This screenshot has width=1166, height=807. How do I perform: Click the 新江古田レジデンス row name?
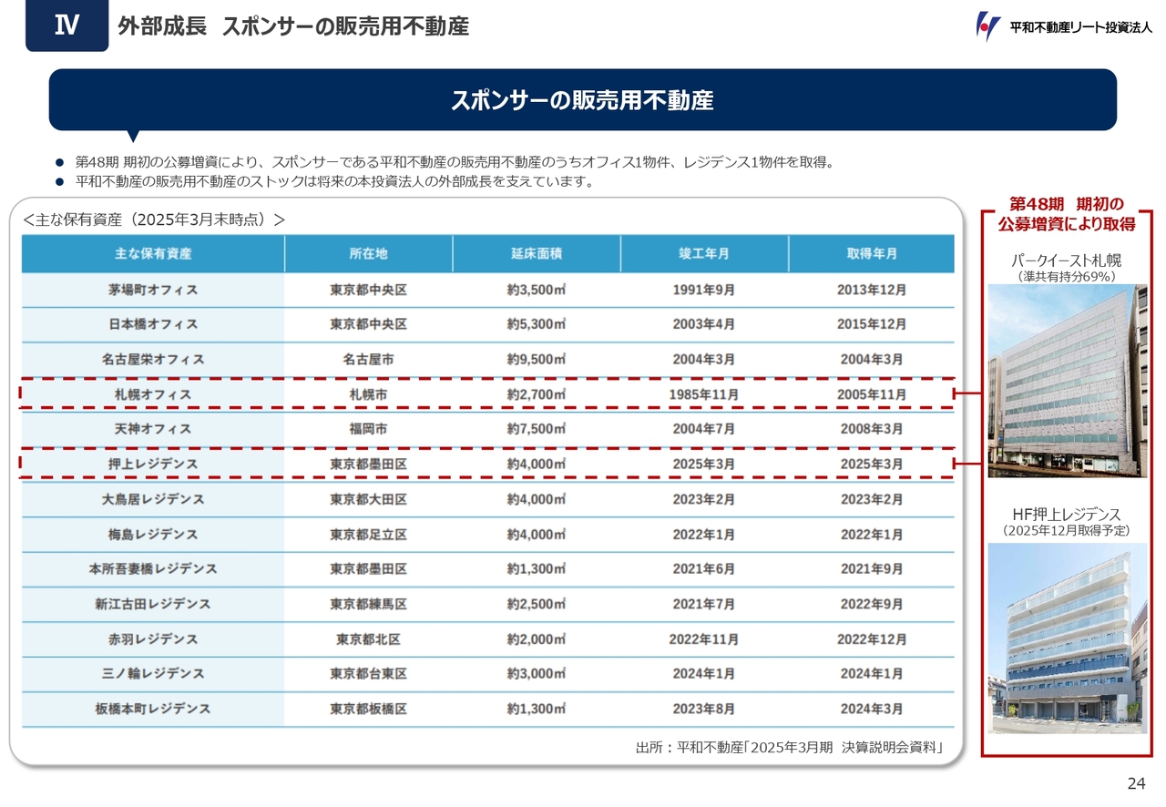coord(153,604)
